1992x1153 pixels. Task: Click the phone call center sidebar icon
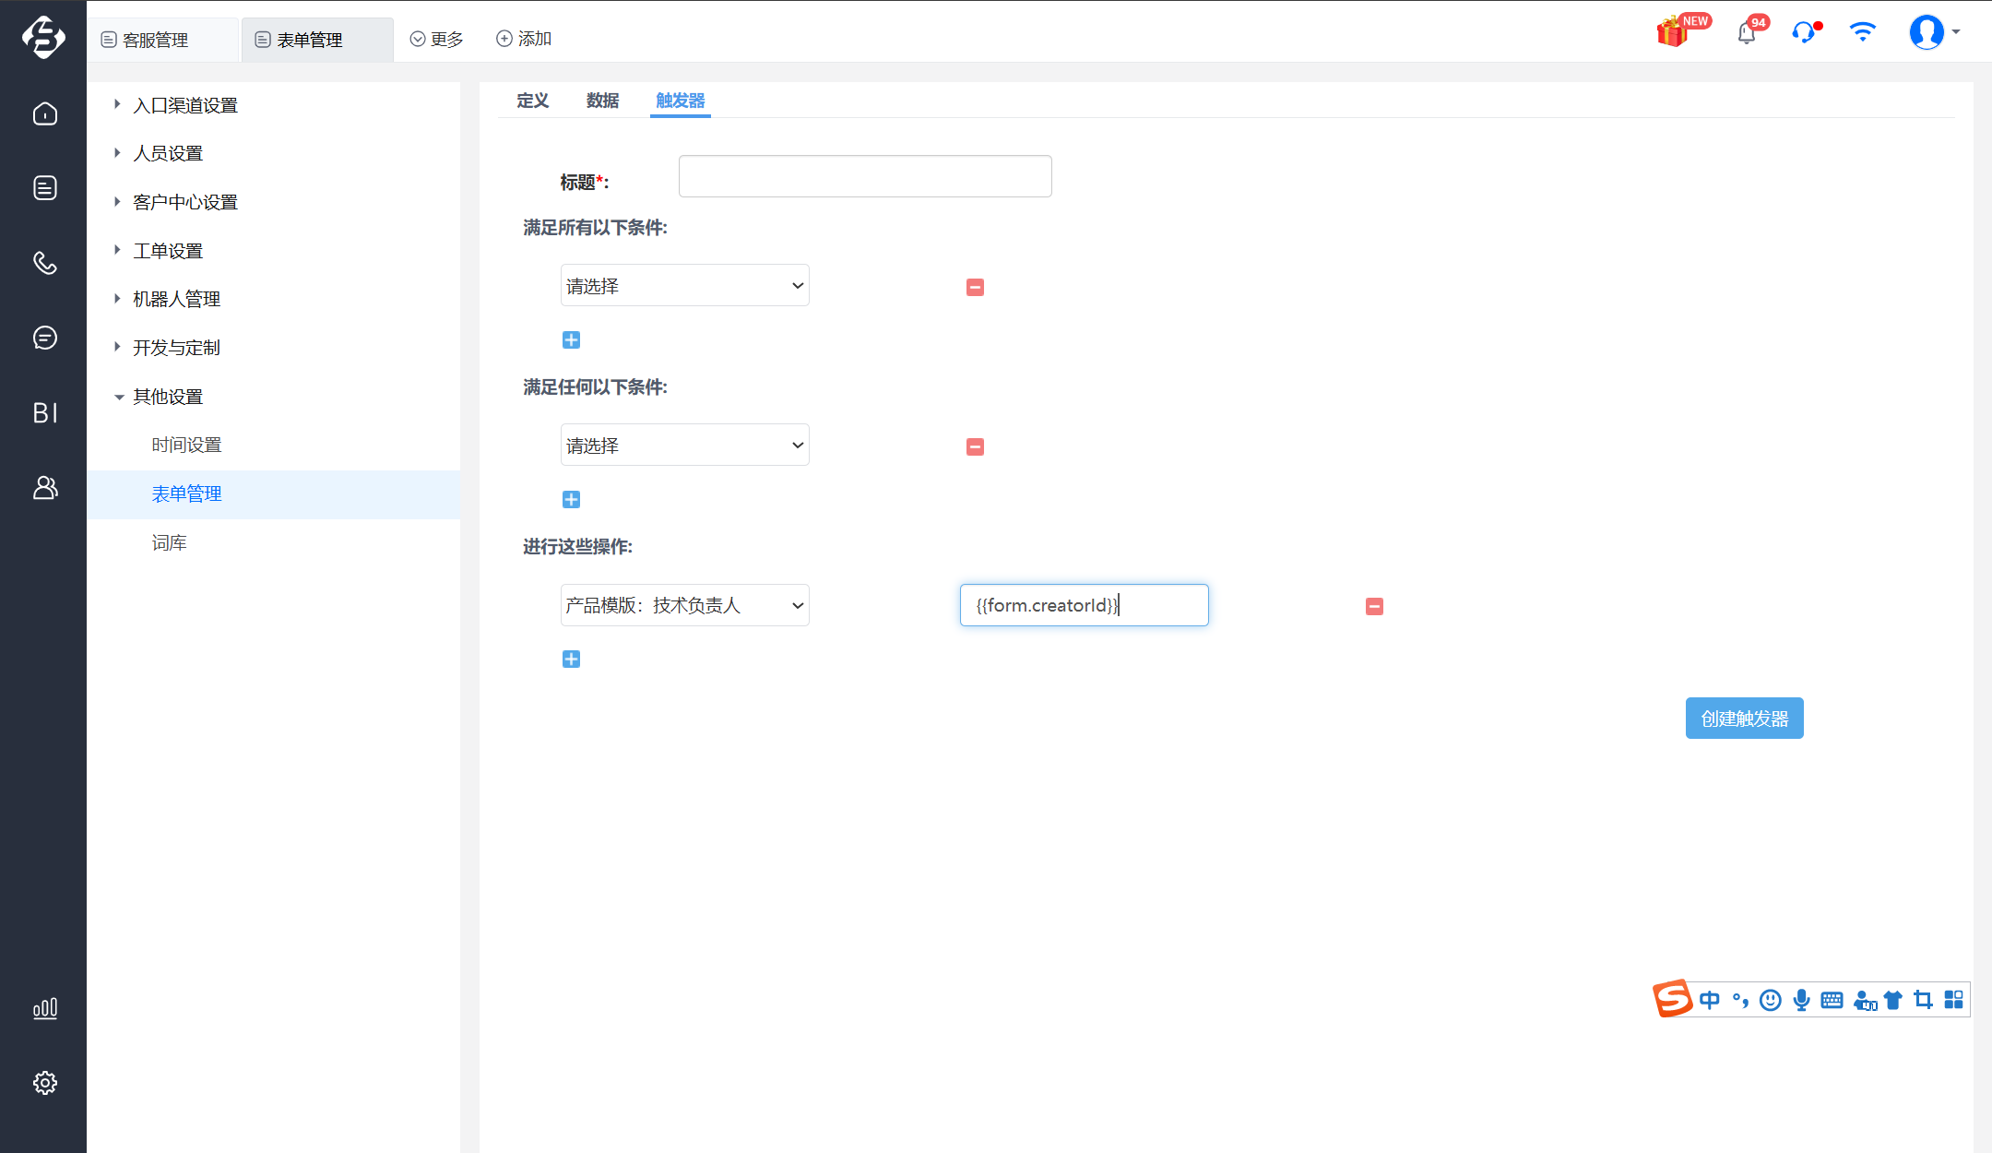[x=44, y=263]
